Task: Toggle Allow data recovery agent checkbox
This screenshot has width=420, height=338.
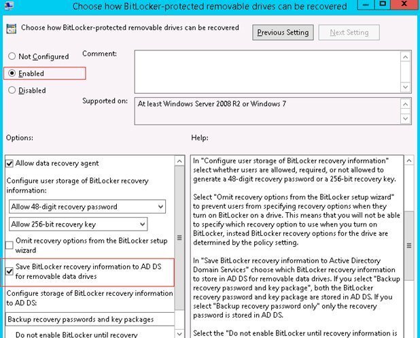Action: (10, 163)
